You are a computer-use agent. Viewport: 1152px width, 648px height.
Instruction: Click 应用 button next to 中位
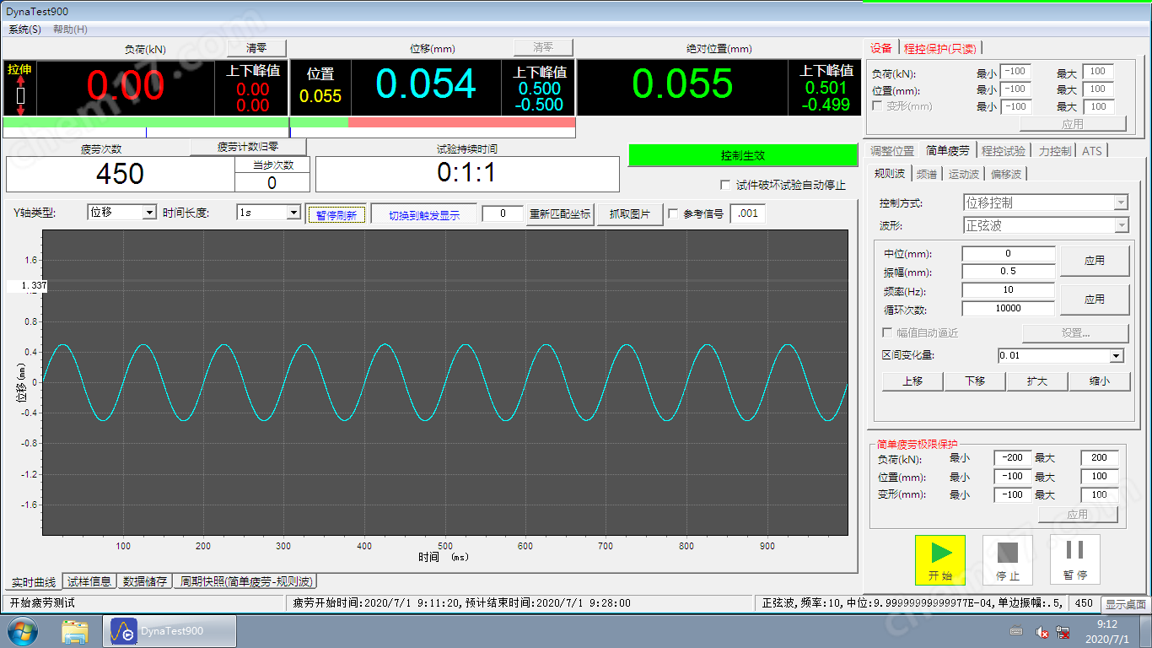[1094, 261]
